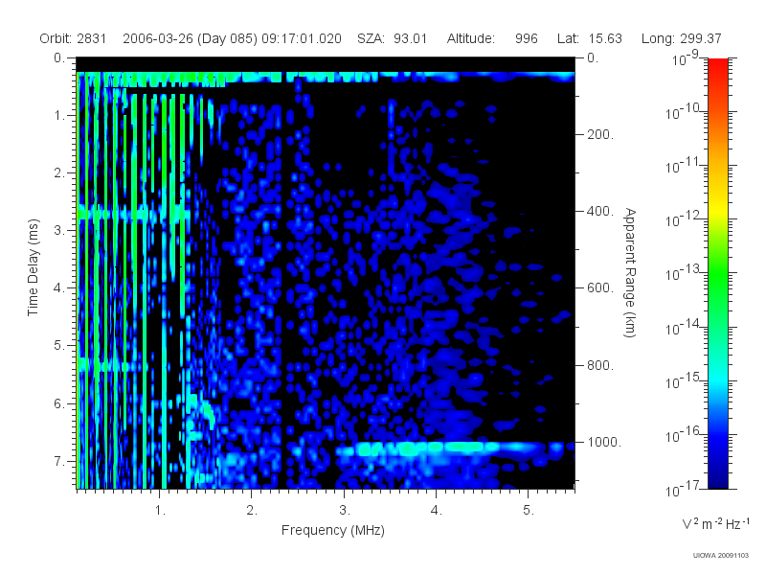Click the 'SZA: 93.01' header text
Image resolution: width=766 pixels, height=575 pixels.
pyautogui.click(x=392, y=38)
